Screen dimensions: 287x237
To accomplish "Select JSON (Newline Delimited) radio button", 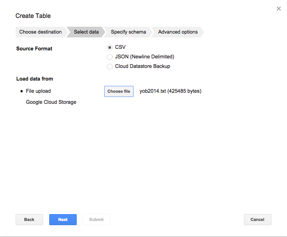I will (x=110, y=57).
